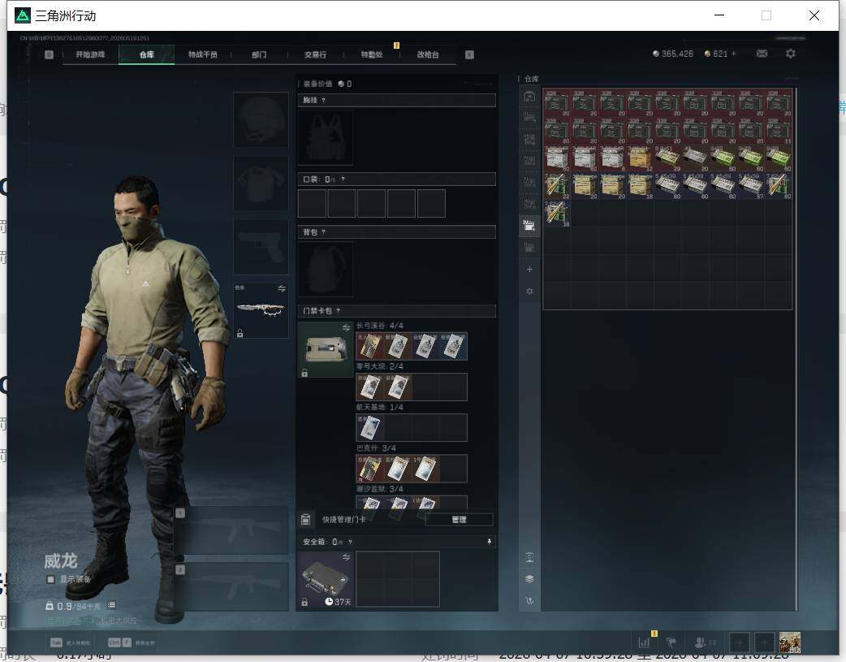Image resolution: width=846 pixels, height=662 pixels.
Task: Click the stash layers sort icon
Action: (x=529, y=578)
